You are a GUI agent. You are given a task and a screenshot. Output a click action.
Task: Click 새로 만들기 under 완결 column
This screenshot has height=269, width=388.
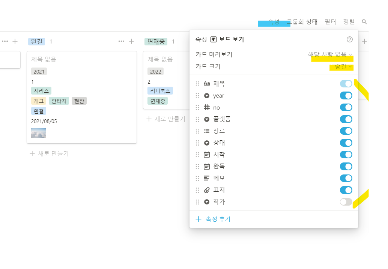[x=49, y=153]
